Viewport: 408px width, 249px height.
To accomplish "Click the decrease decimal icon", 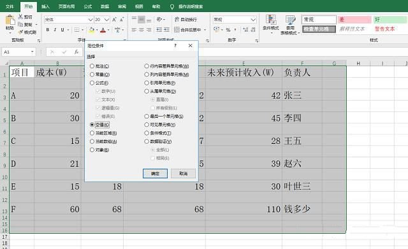I will (x=253, y=30).
